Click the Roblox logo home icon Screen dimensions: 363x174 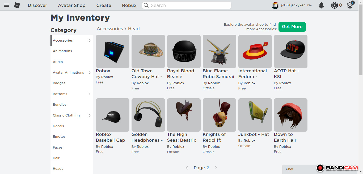coord(17,5)
